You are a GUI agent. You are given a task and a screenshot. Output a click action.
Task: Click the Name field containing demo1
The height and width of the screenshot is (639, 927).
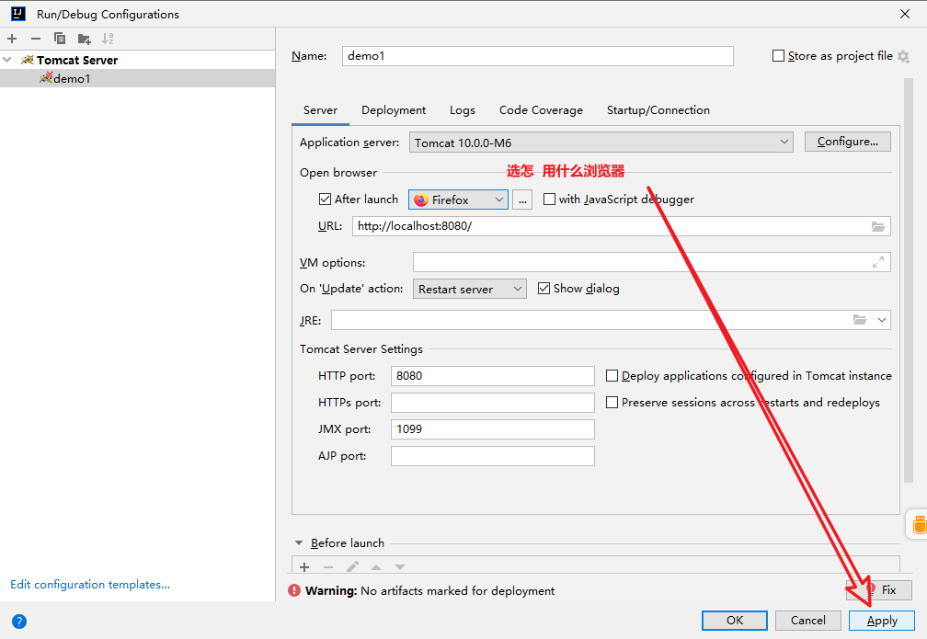(x=537, y=56)
